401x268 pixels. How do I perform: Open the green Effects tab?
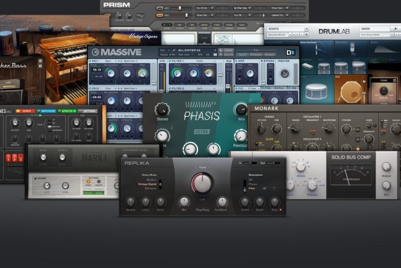67,111
